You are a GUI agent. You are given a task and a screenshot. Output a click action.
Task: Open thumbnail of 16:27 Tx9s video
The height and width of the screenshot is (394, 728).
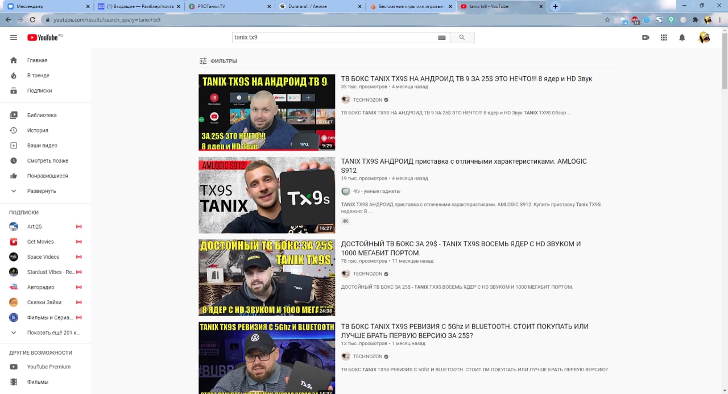point(267,195)
